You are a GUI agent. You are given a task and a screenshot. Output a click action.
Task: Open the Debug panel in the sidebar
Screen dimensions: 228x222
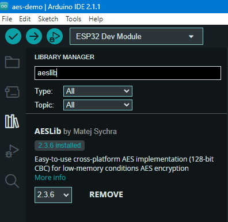(12, 151)
